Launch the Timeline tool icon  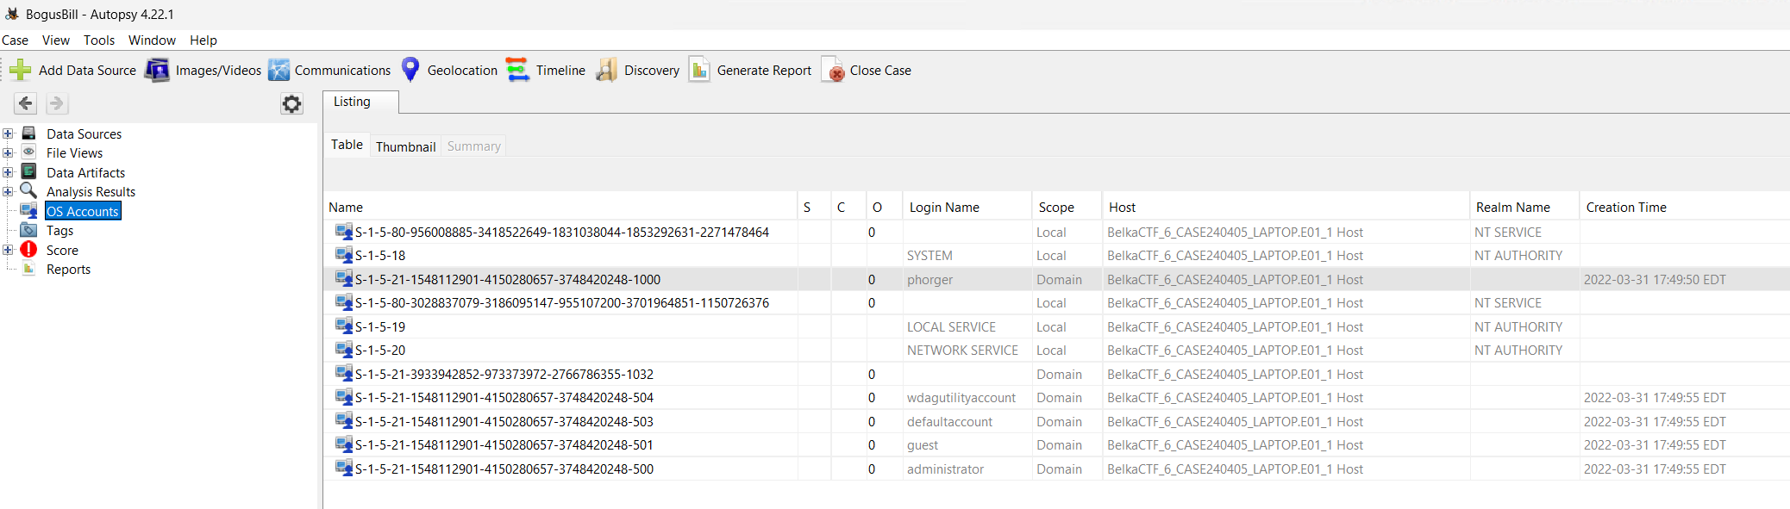point(517,70)
